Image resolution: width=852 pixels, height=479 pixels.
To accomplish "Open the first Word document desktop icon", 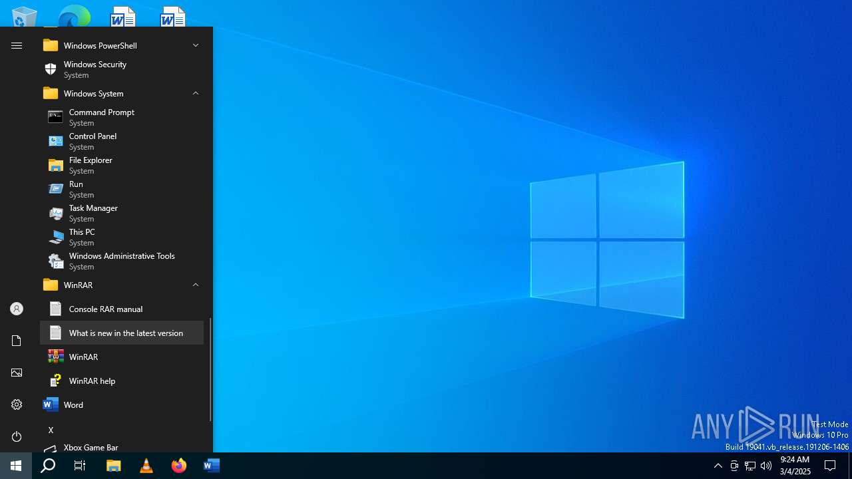I will (x=123, y=17).
